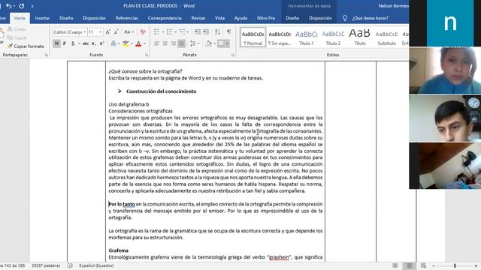Align text to the left
This screenshot has width=481, height=270.
point(157,43)
